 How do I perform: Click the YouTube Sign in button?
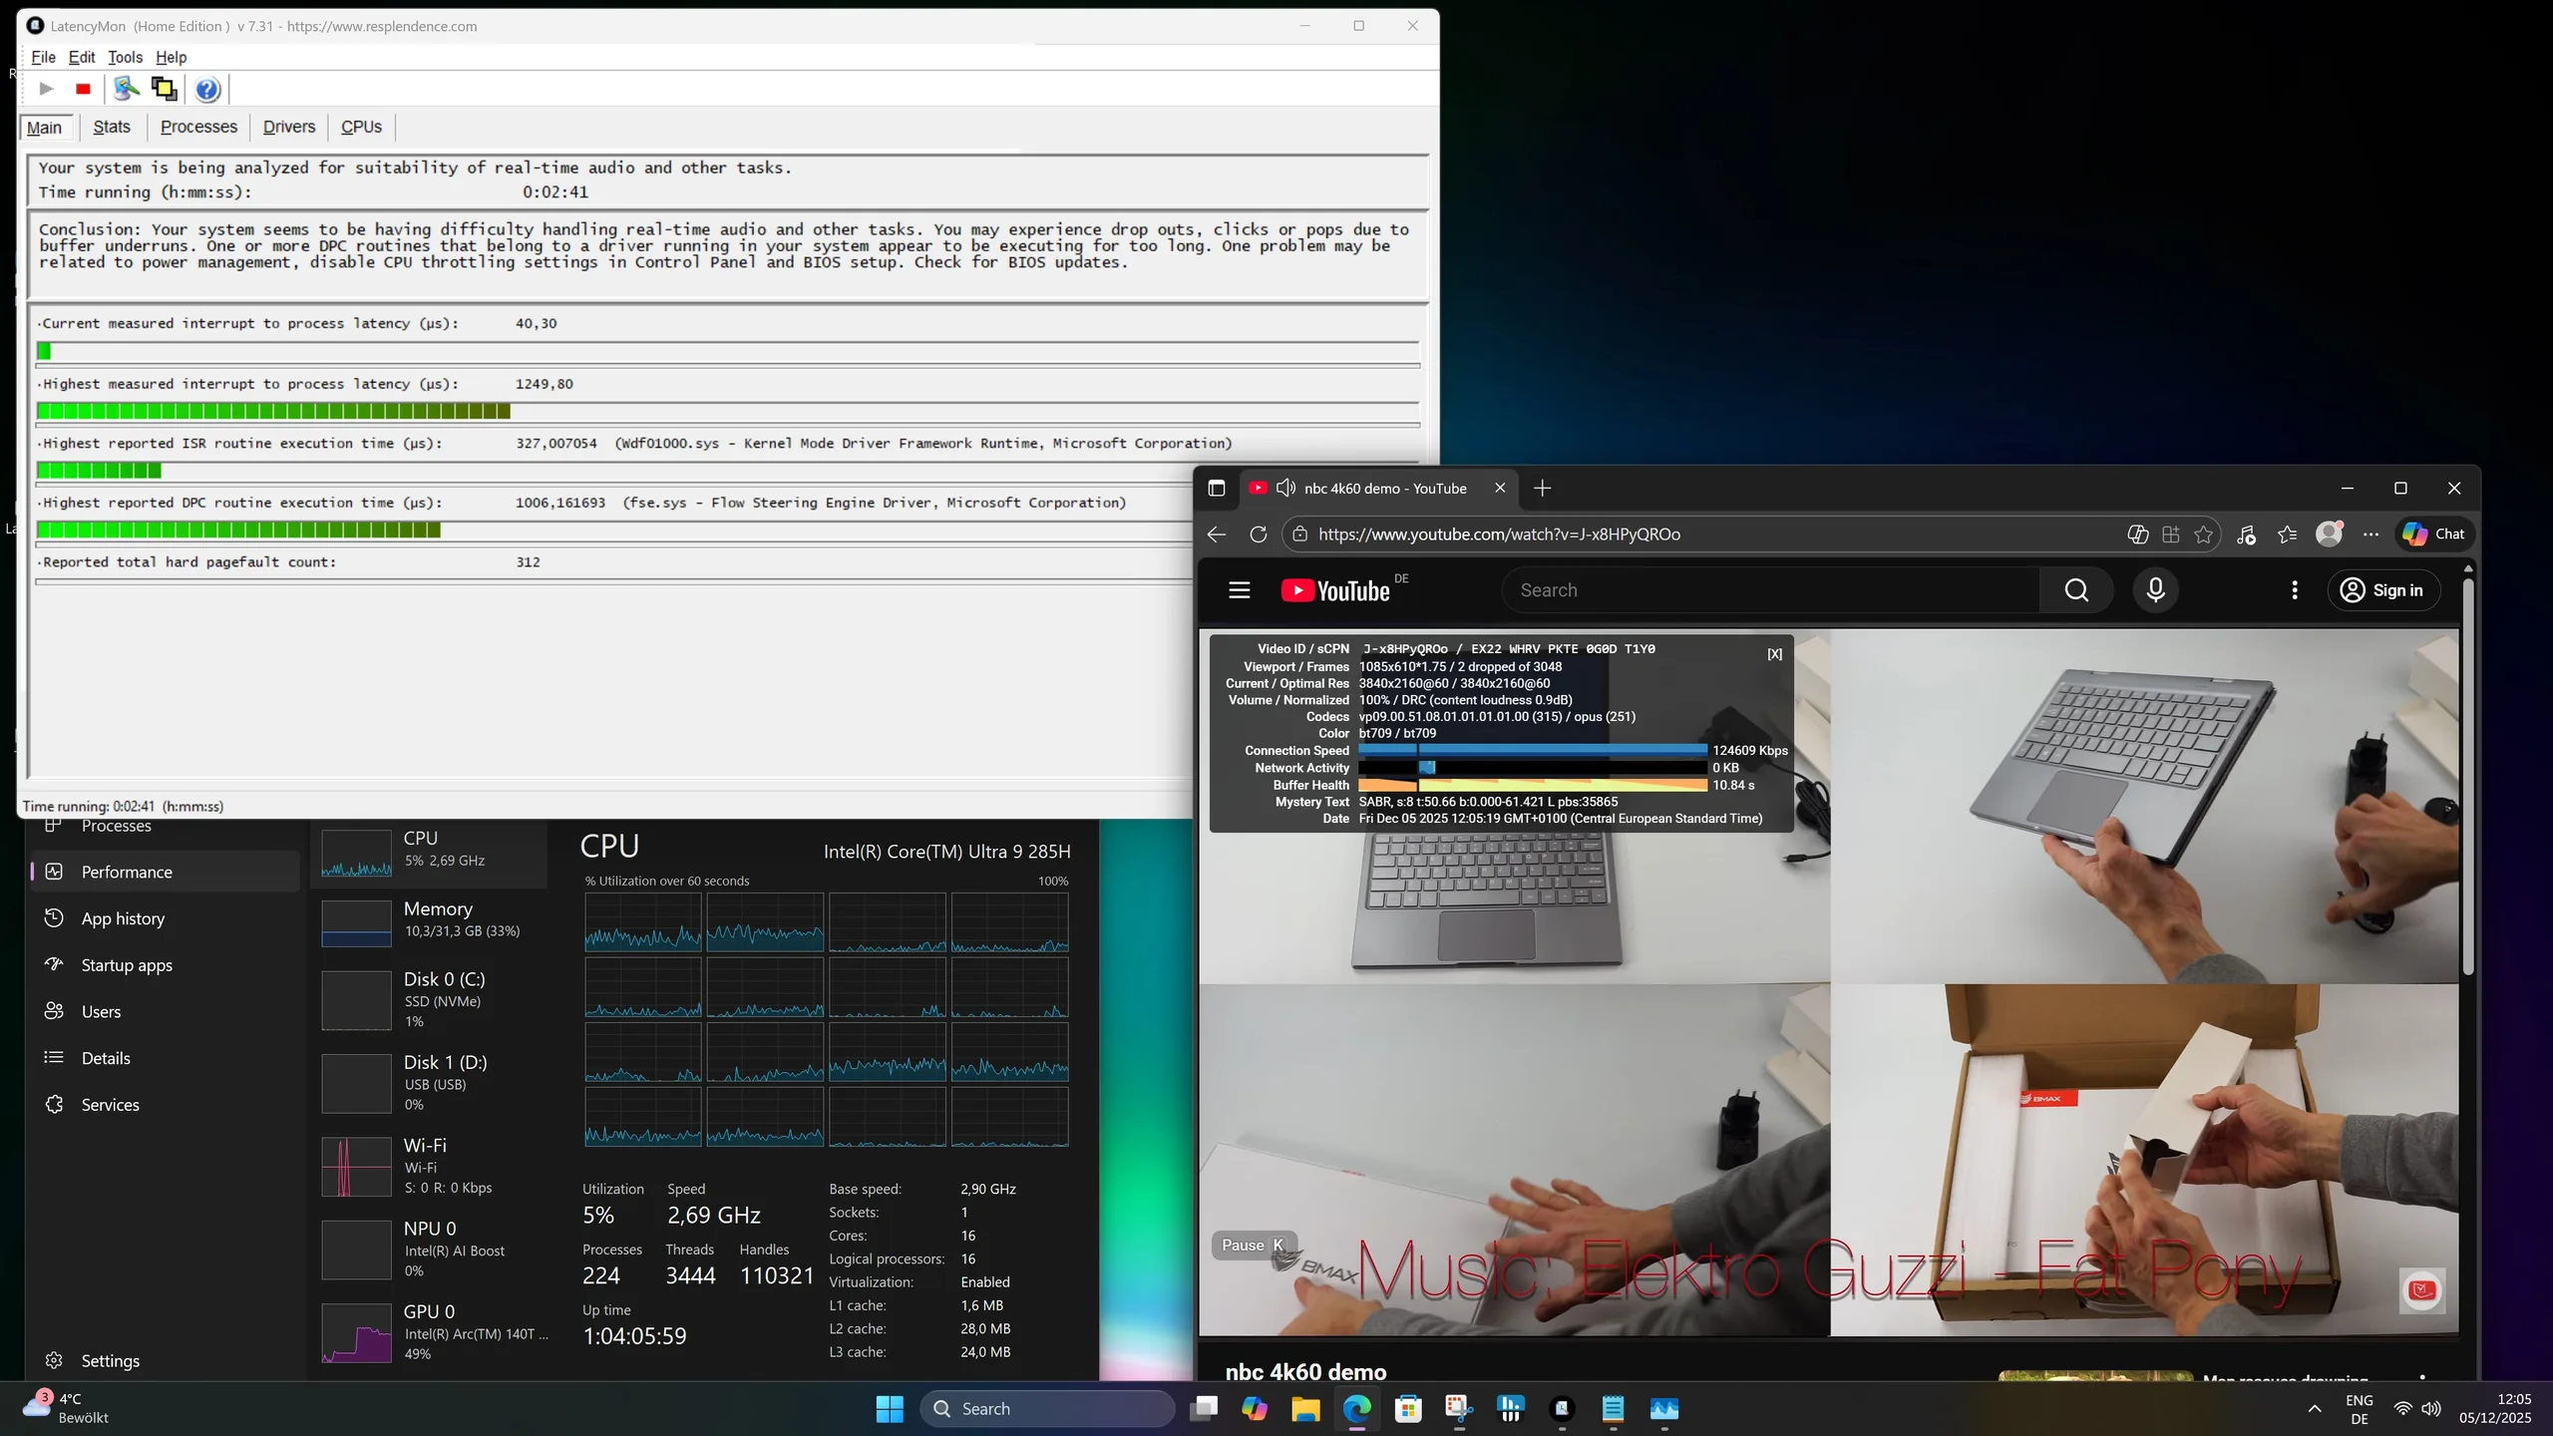2382,590
